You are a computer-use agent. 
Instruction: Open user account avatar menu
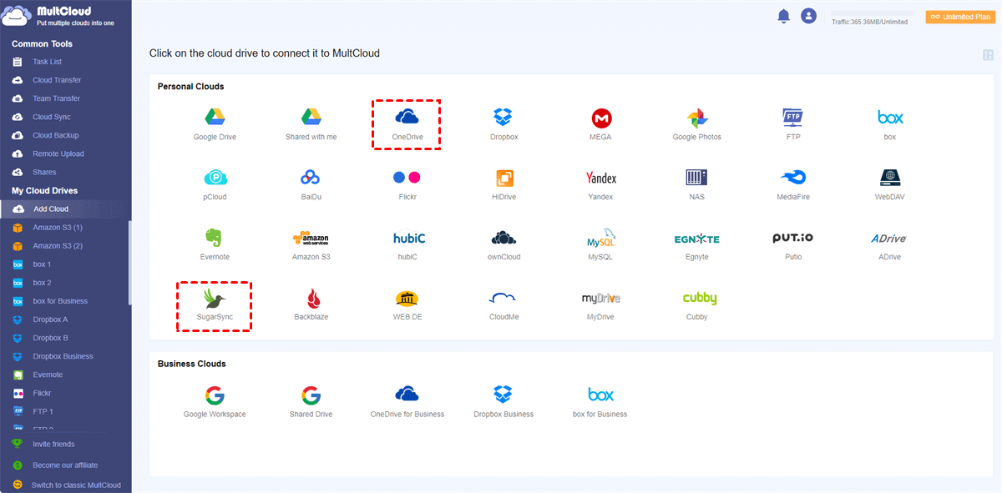pos(808,16)
